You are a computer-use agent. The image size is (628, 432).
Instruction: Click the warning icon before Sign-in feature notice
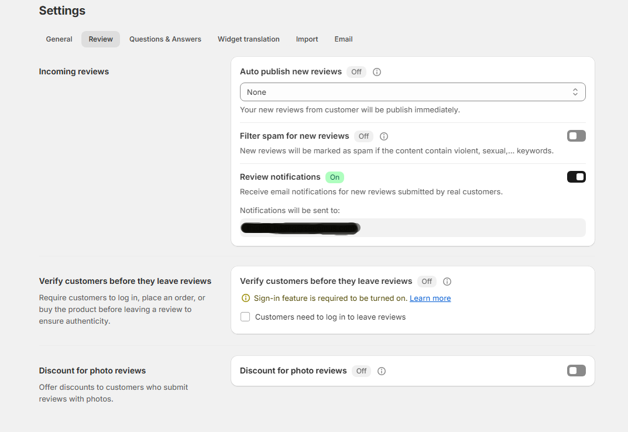tap(245, 298)
